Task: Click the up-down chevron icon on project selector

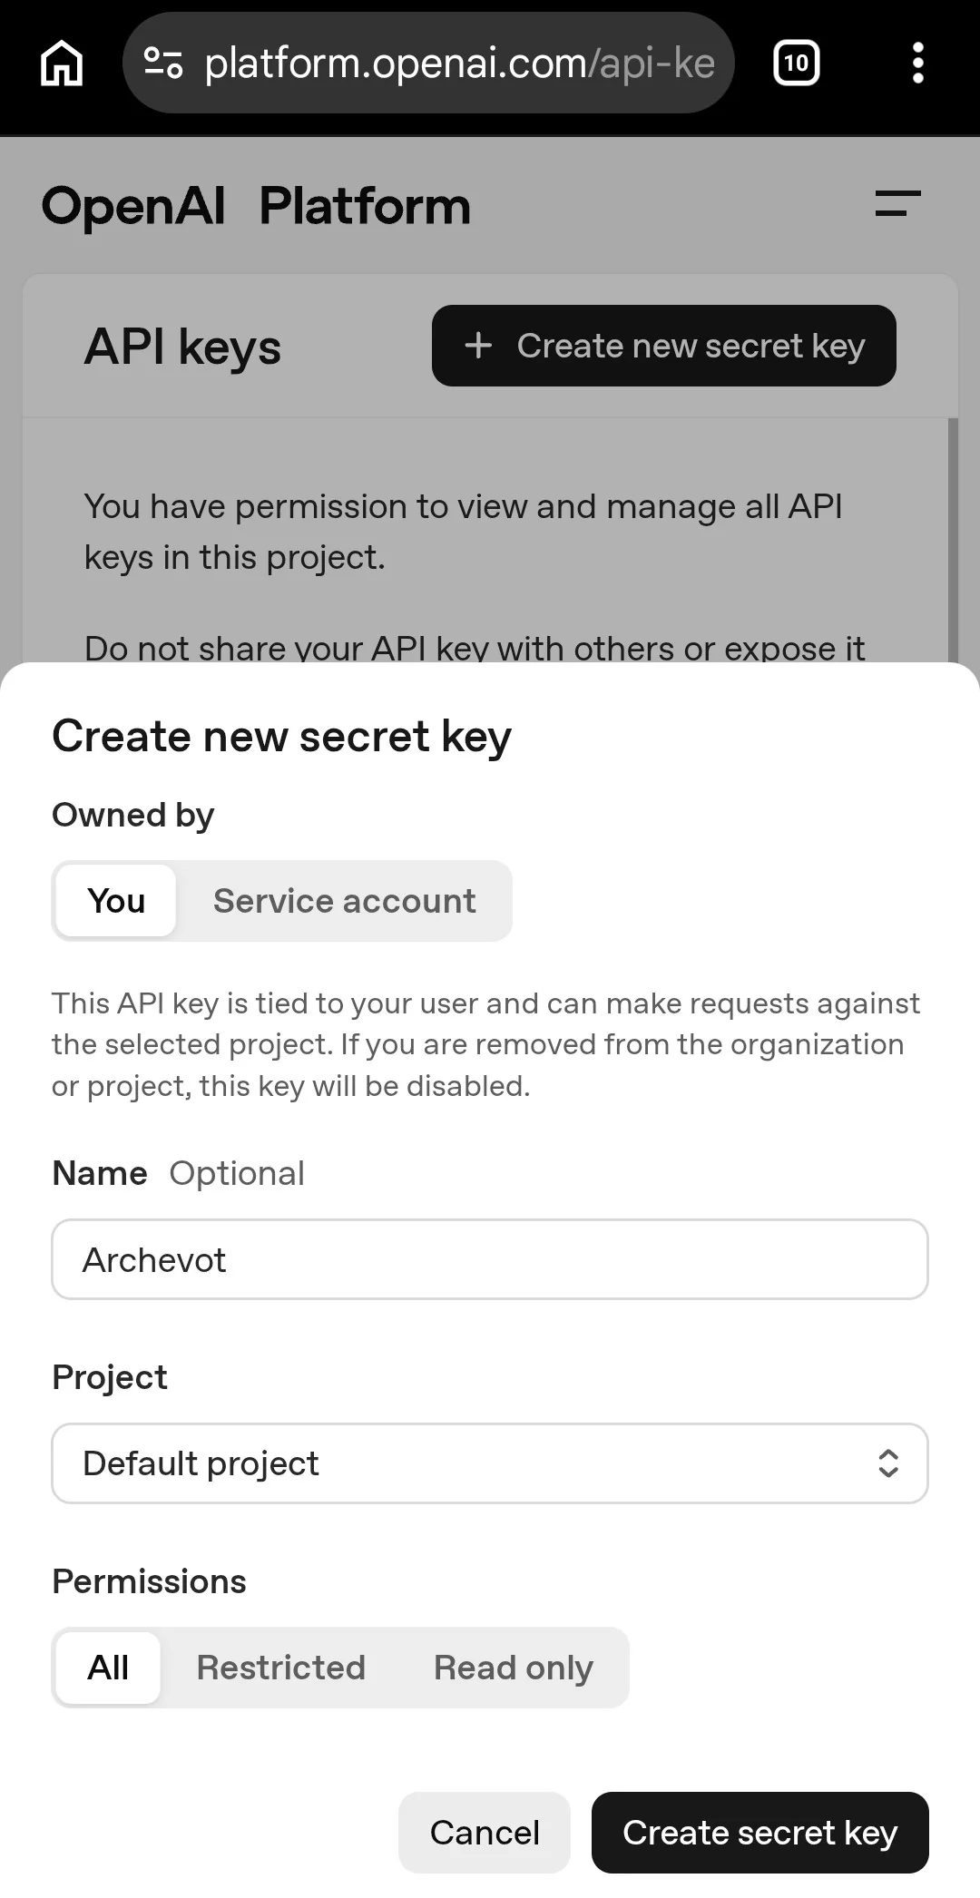Action: (x=889, y=1463)
